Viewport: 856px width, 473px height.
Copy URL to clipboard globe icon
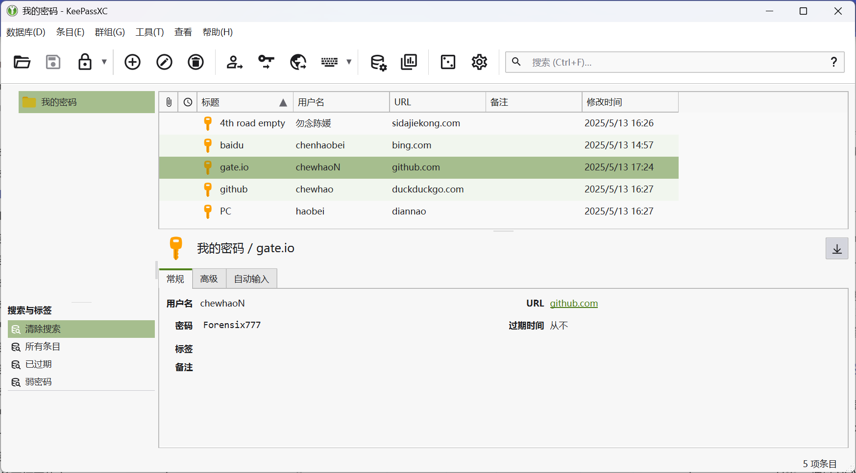[x=298, y=62]
